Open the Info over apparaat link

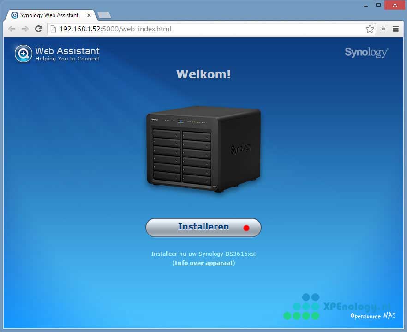pos(203,263)
